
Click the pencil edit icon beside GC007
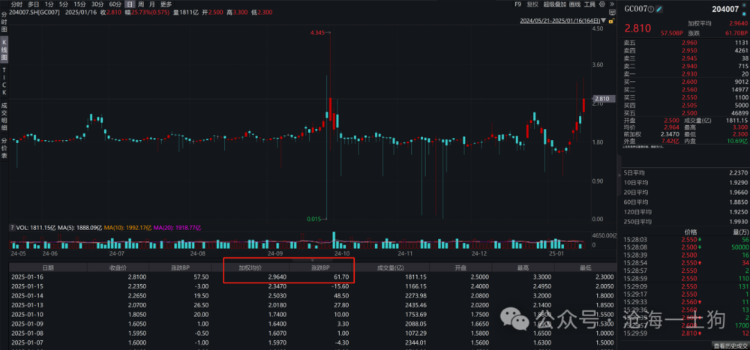point(659,9)
